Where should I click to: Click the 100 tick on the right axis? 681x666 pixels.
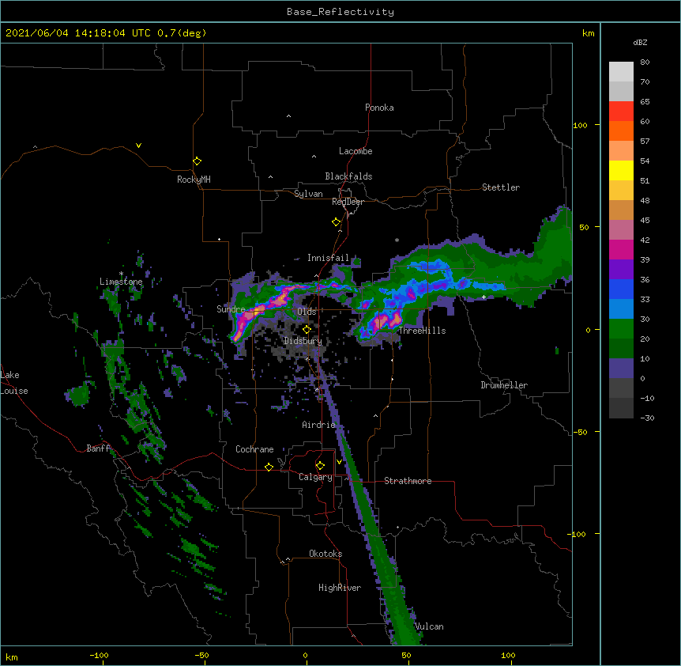580,125
